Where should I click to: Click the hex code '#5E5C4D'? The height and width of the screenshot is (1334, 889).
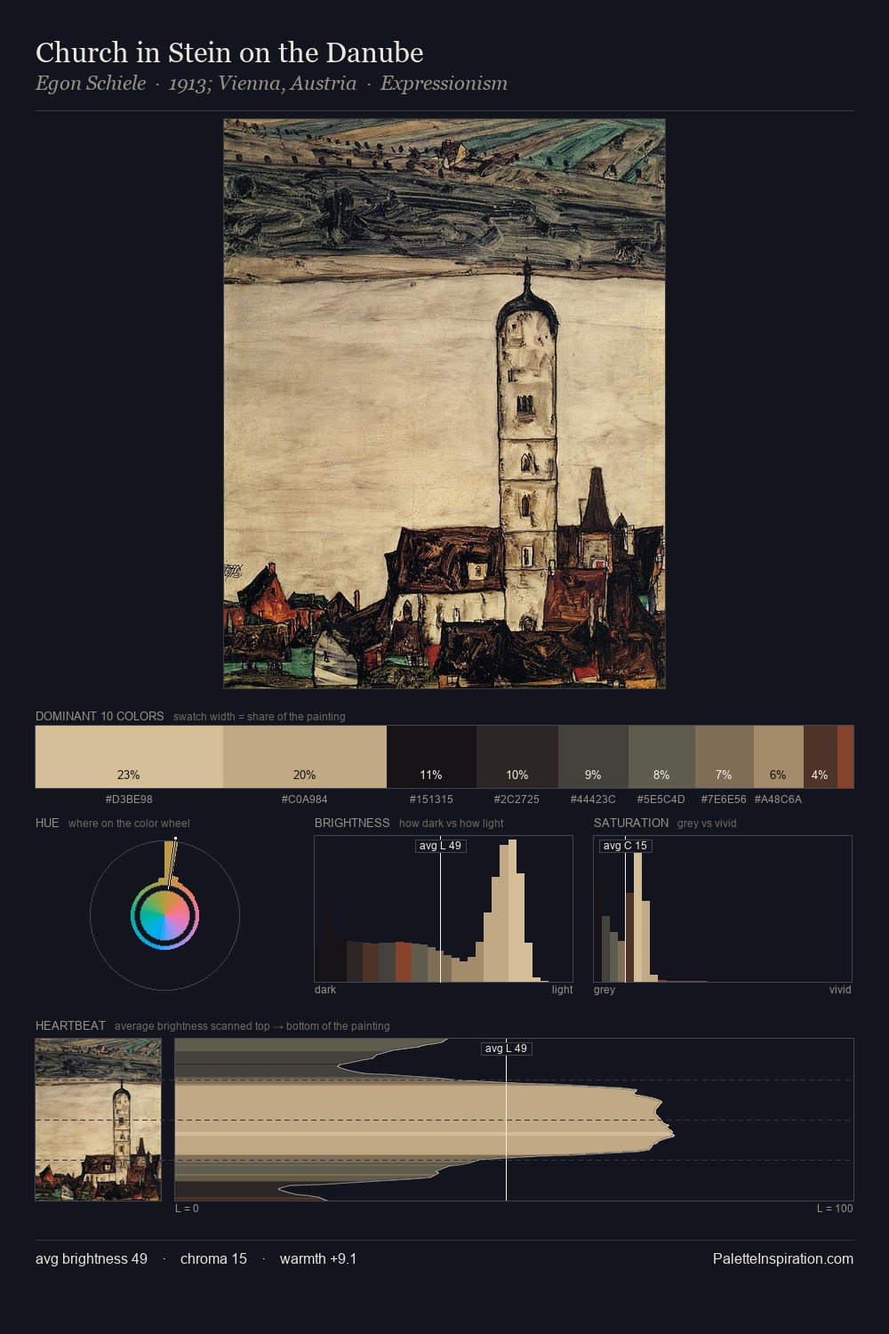point(661,800)
